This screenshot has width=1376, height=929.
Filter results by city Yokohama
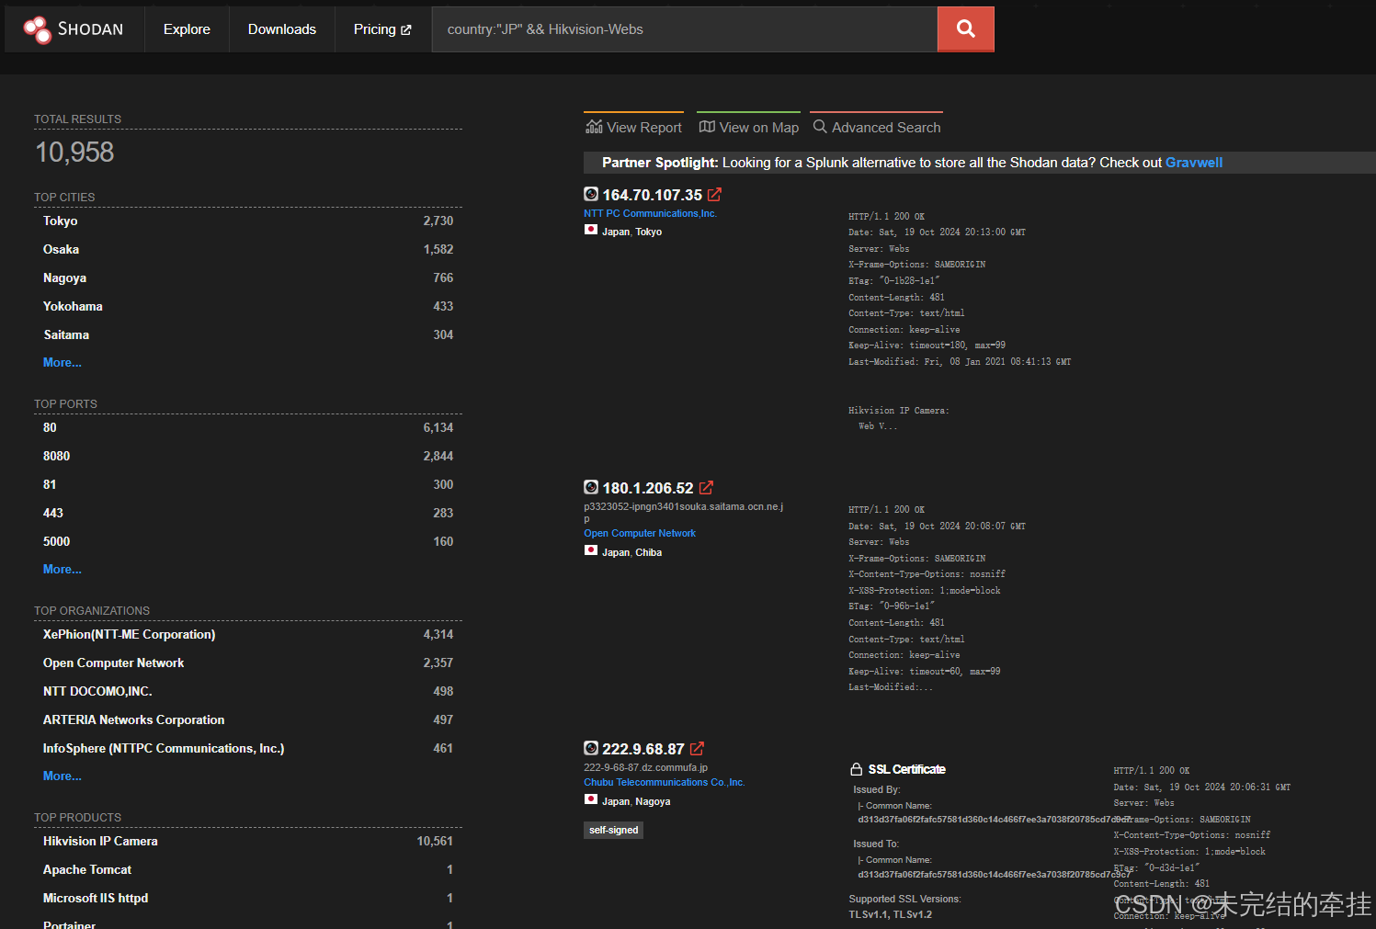[x=248, y=306]
